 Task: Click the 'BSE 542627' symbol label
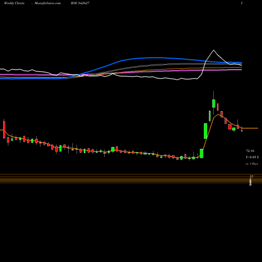tap(80, 3)
